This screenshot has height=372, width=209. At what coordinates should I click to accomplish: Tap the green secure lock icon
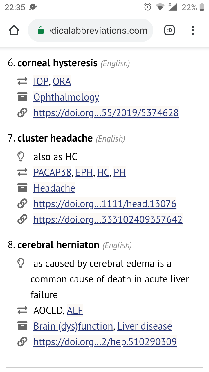(41, 31)
